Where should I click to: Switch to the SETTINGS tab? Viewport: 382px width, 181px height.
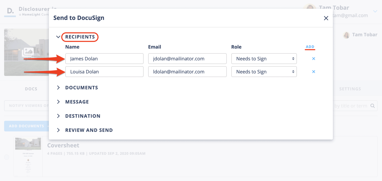coord(350,89)
